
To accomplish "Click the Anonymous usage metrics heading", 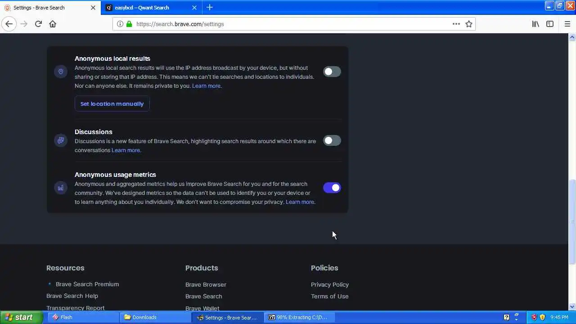I will [x=115, y=175].
